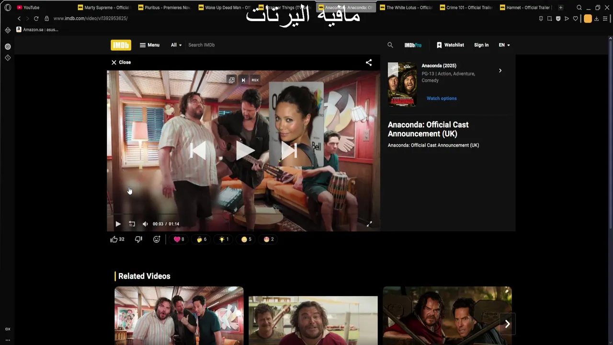Open the Watch options link
Viewport: 613px width, 345px height.
coord(442,98)
